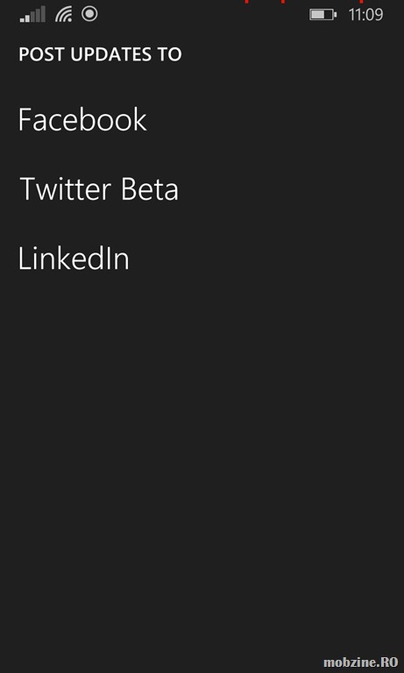Tap the middle red mark at top edge

click(283, 1)
